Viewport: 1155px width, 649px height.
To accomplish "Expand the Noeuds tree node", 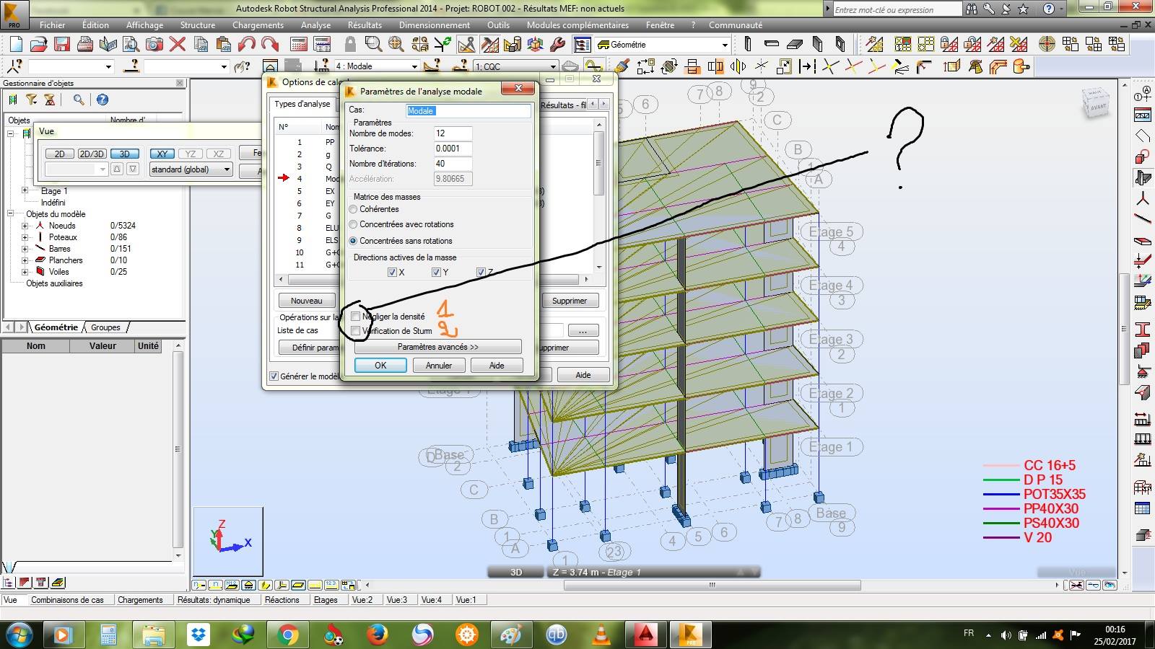I will click(x=25, y=226).
